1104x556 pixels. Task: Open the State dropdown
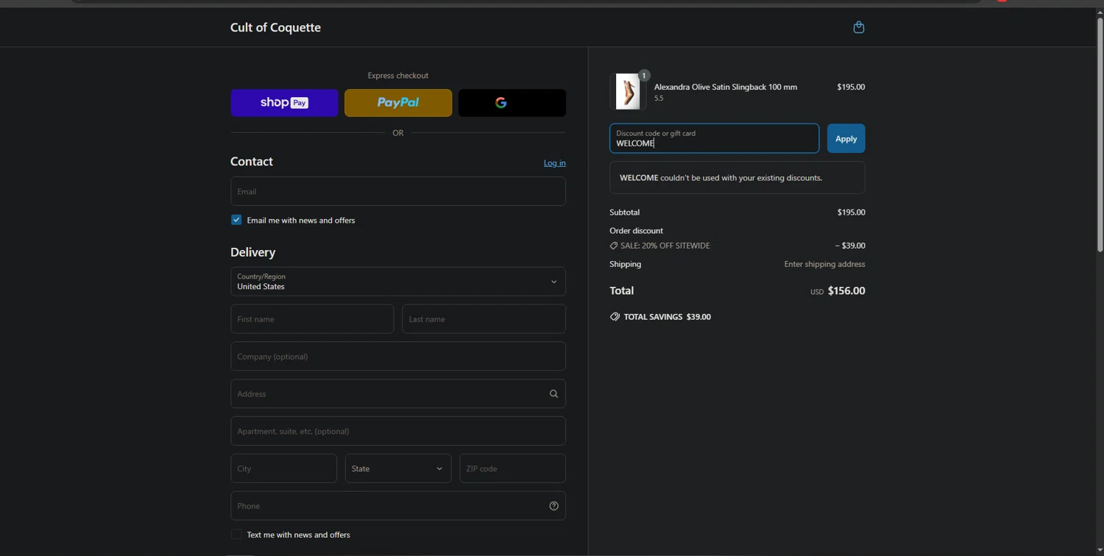(398, 468)
